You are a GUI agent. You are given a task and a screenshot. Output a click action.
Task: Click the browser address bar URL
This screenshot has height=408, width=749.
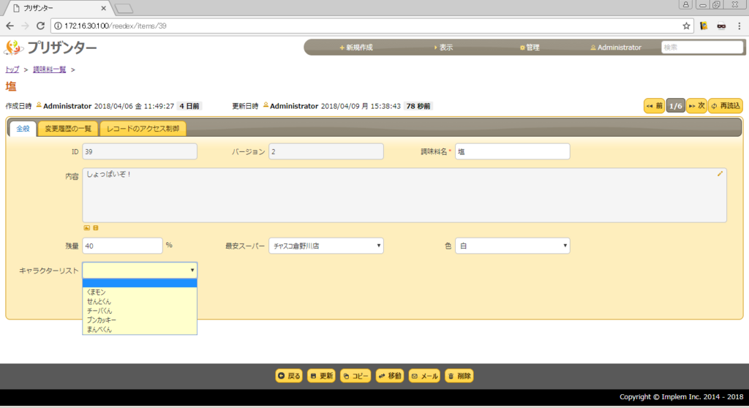pyautogui.click(x=115, y=26)
